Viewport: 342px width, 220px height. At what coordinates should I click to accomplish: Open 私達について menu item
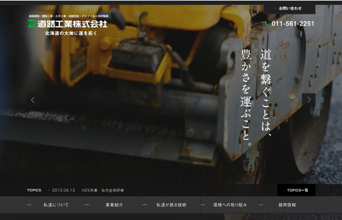[x=56, y=205]
